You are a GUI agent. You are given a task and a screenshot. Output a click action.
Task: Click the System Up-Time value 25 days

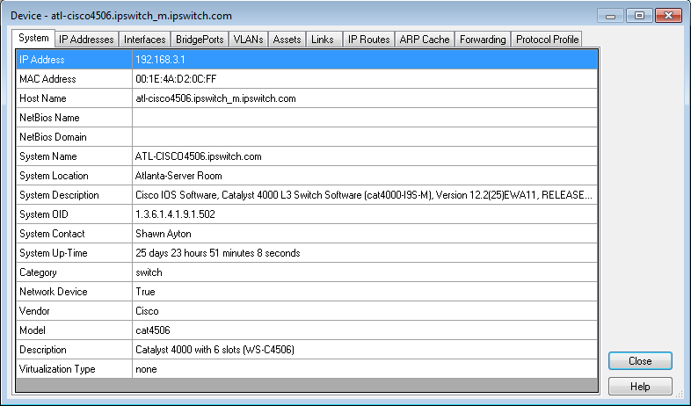tap(365, 253)
